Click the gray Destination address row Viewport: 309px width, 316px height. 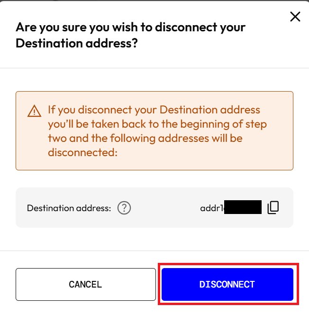154,207
